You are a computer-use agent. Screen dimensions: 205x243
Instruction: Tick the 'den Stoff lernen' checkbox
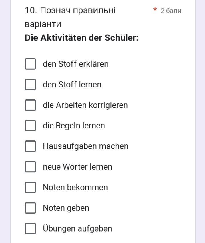point(30,85)
